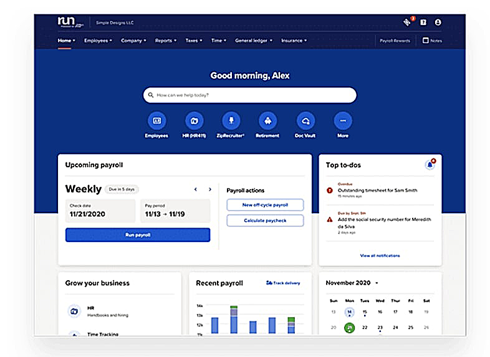The height and width of the screenshot is (357, 490).
Task: Open the Retirement shortcut icon
Action: (x=268, y=121)
